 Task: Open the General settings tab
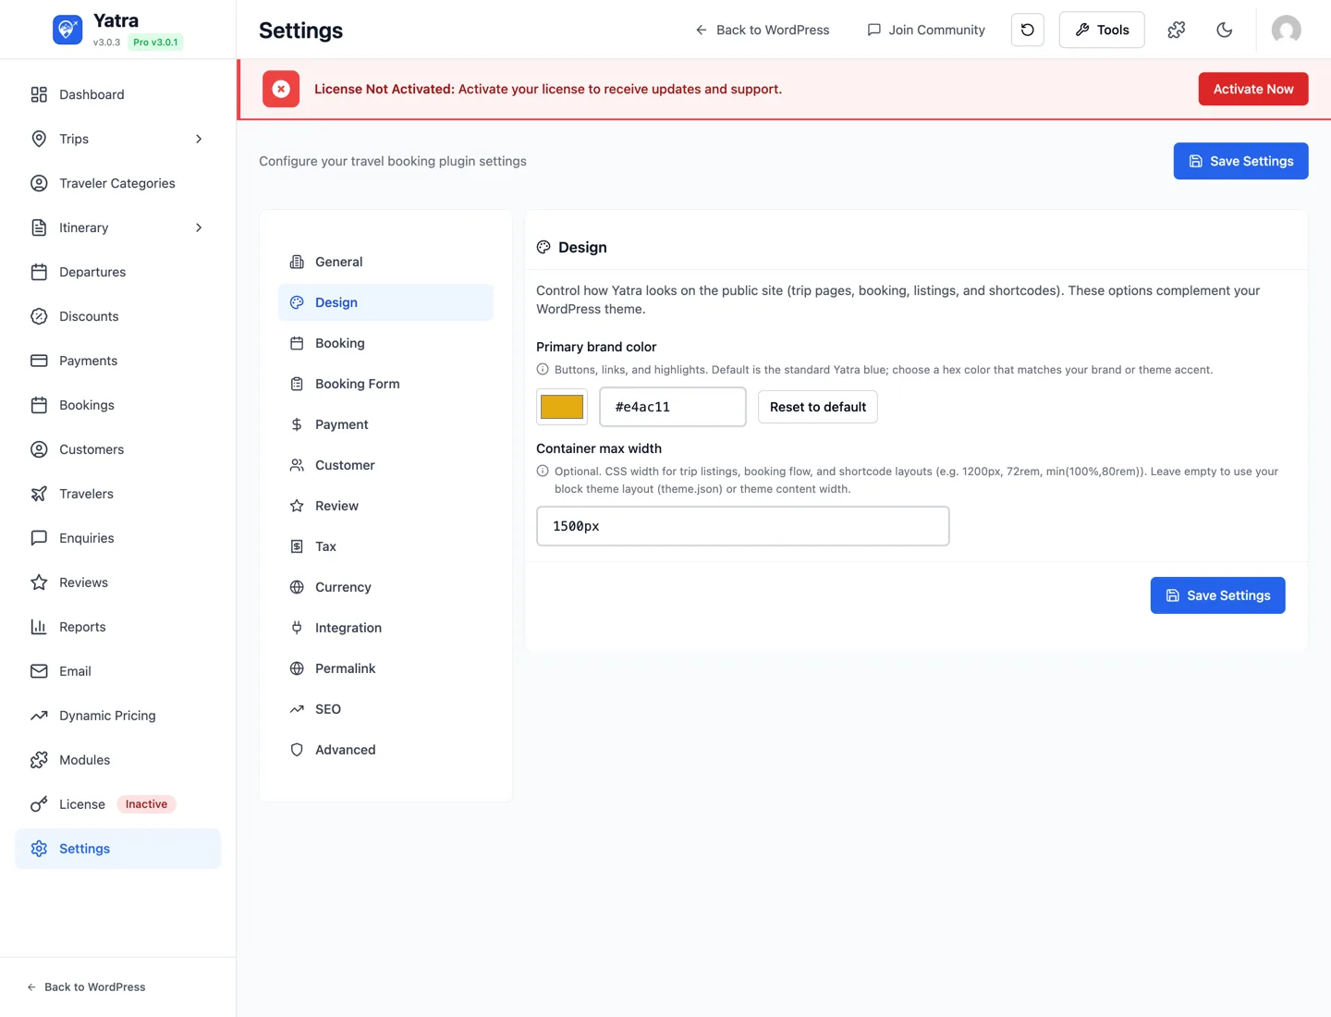tap(385, 262)
